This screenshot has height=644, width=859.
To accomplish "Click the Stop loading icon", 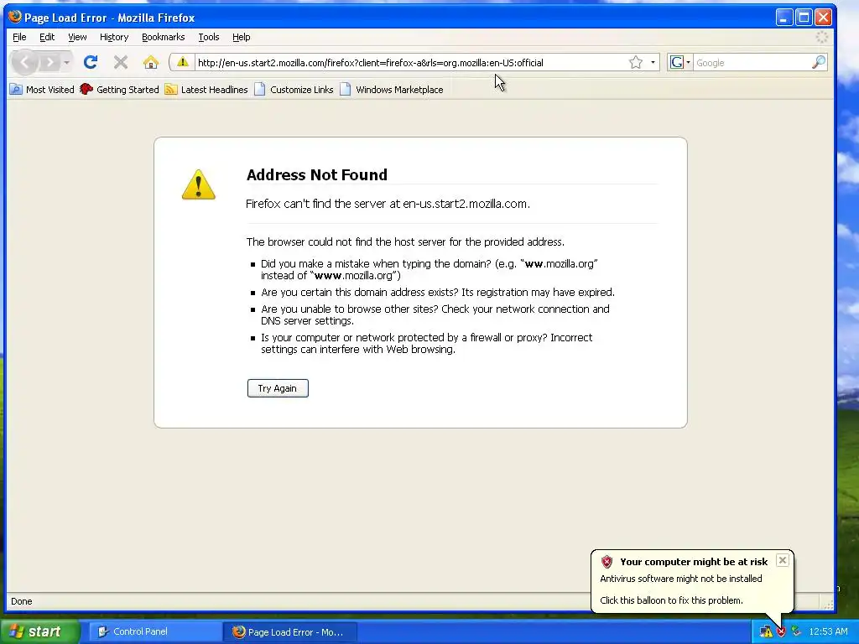I will (121, 62).
